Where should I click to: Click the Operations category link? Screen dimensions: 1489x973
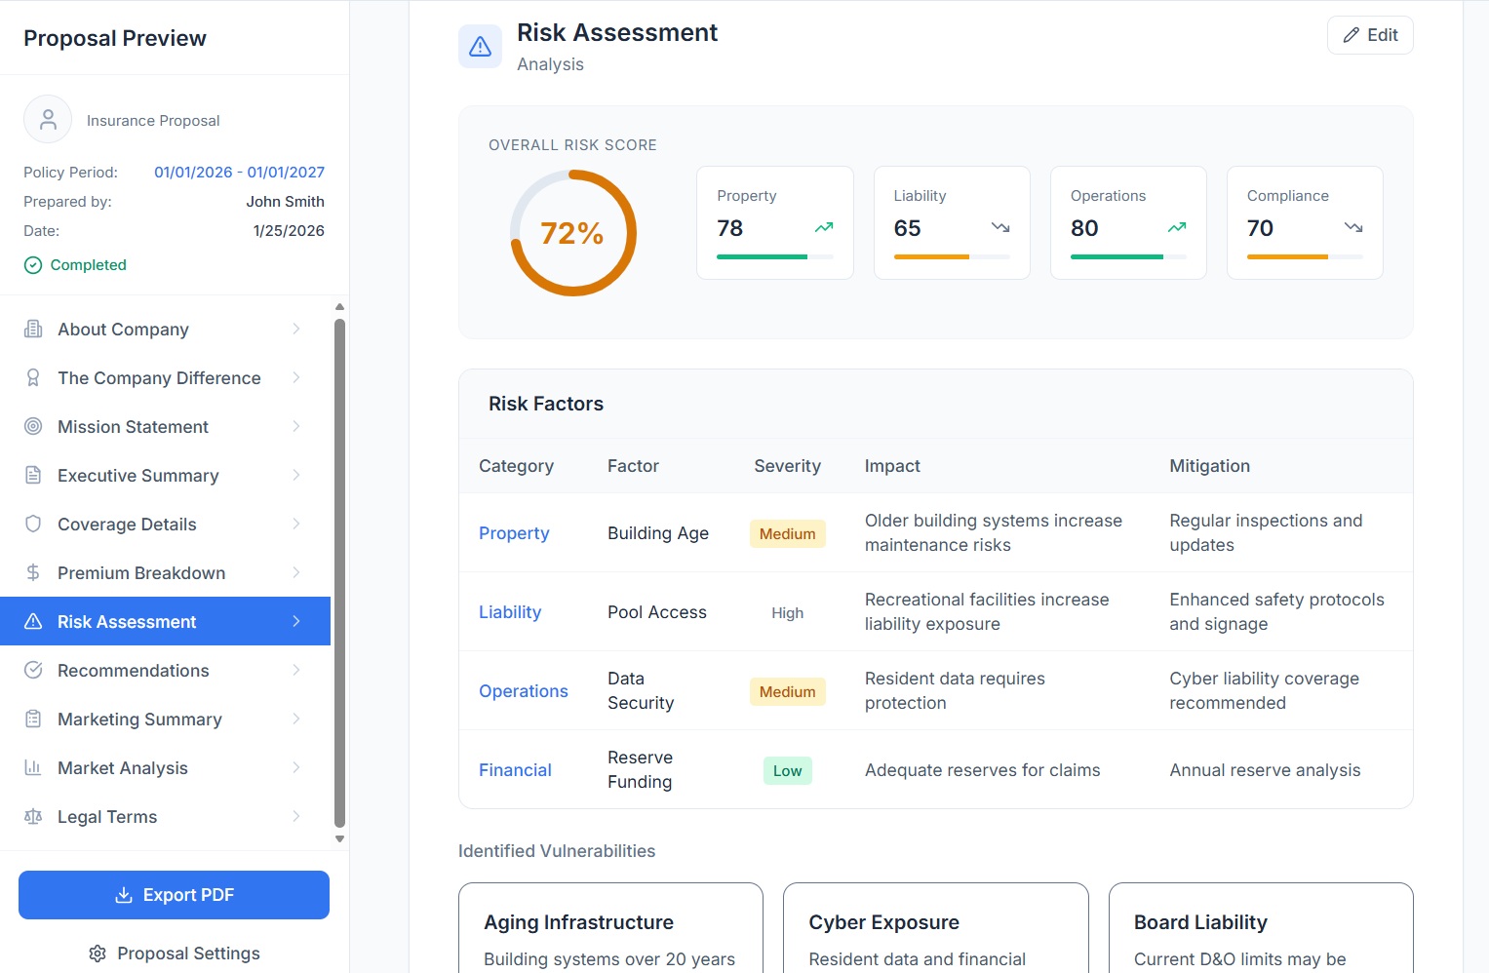(524, 691)
